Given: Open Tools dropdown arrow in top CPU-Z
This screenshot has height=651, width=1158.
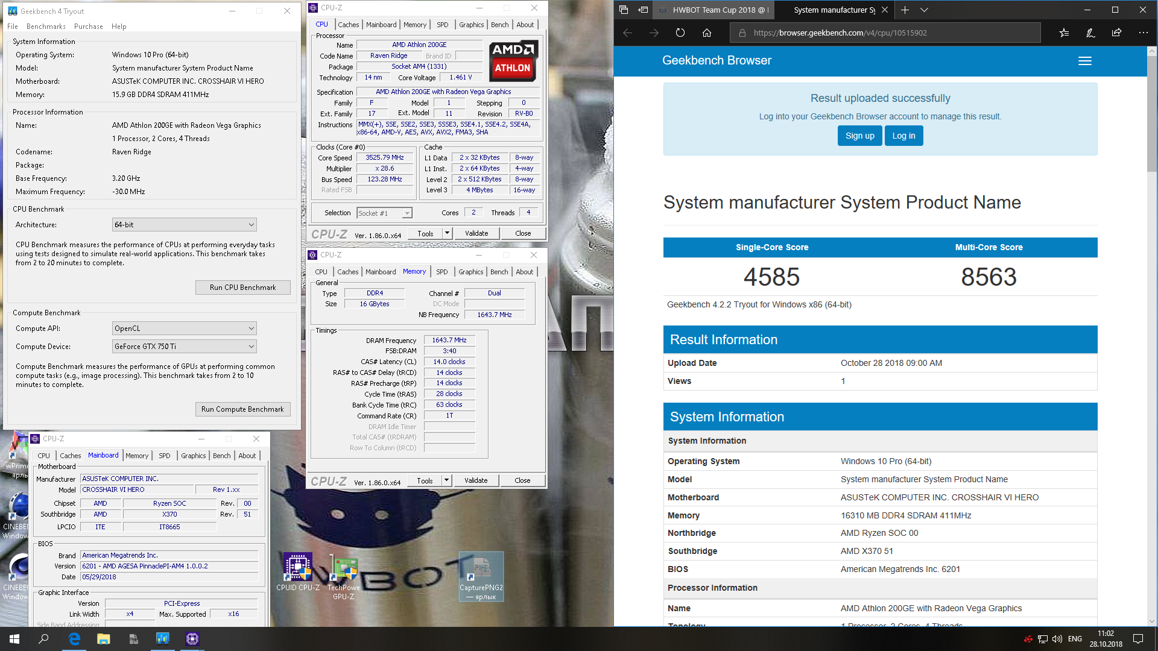Looking at the screenshot, I should pyautogui.click(x=447, y=233).
